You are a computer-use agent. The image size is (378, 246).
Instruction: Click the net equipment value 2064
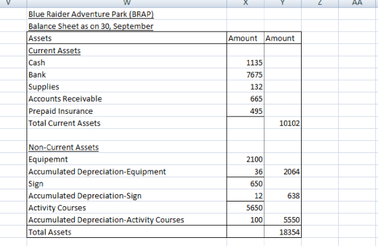point(283,171)
